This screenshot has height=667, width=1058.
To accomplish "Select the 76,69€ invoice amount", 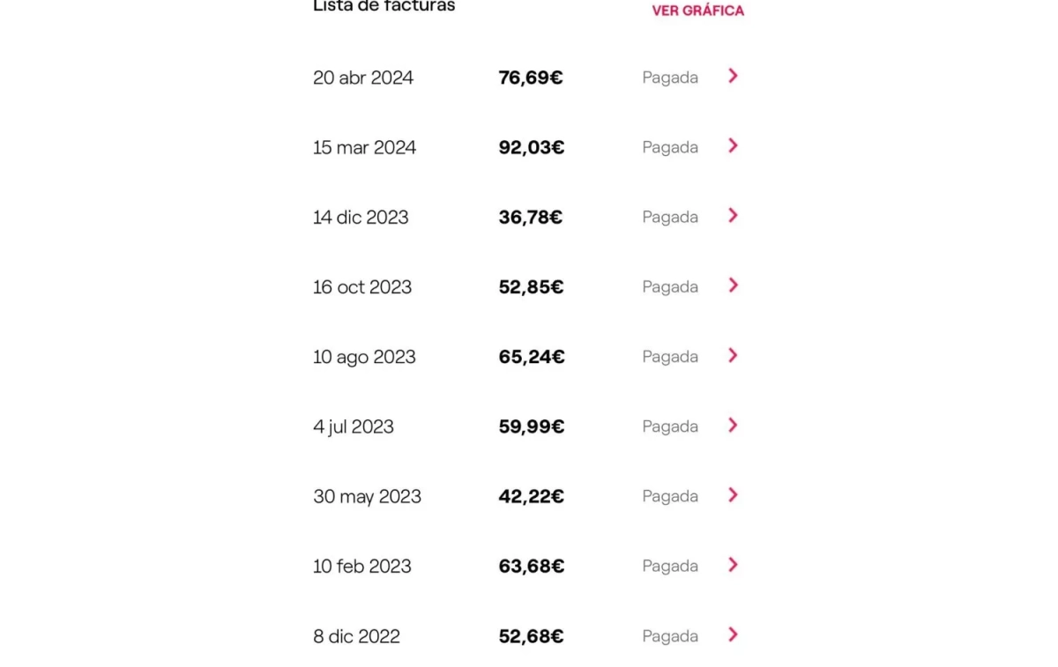I will pos(530,78).
